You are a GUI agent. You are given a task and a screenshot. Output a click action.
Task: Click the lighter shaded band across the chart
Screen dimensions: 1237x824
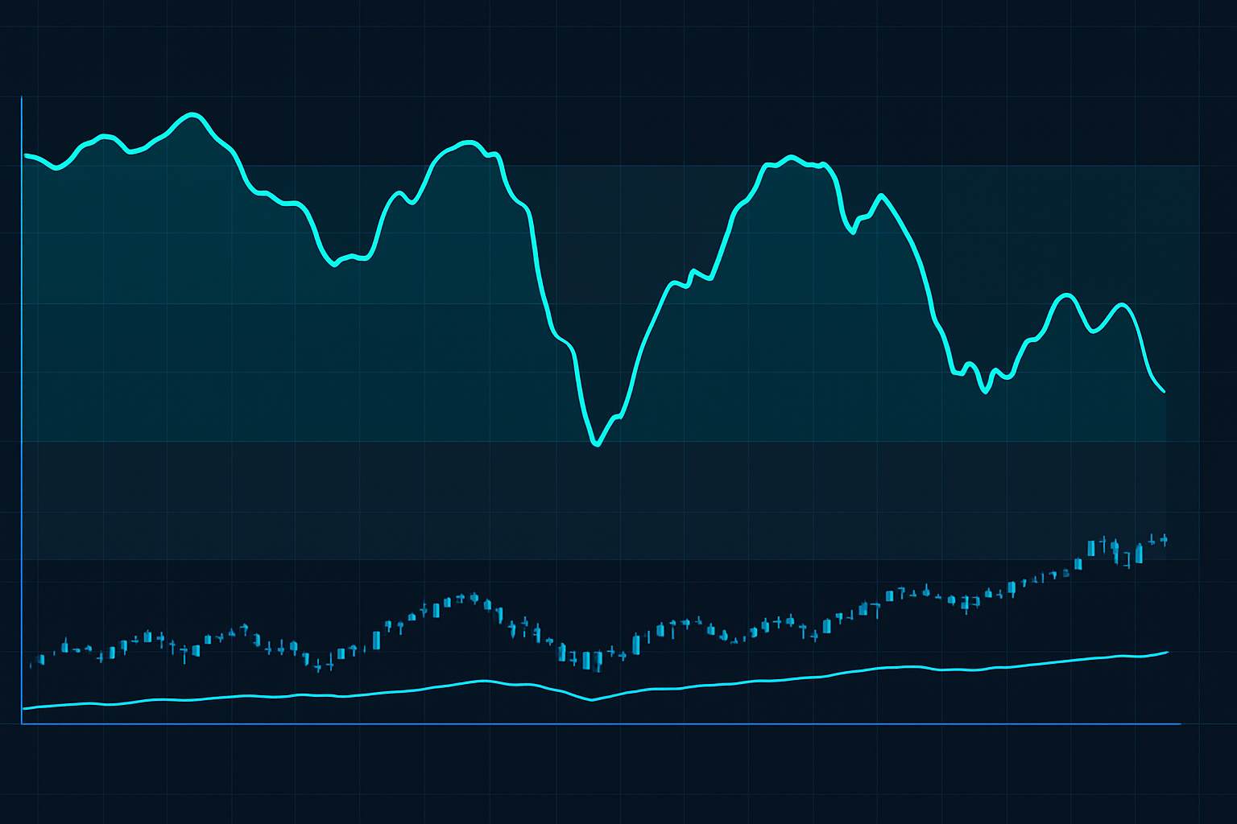pos(564,241)
